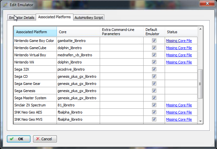Close the Edit Emulator dialog
Screen dimensions: 217x149
[207, 3]
